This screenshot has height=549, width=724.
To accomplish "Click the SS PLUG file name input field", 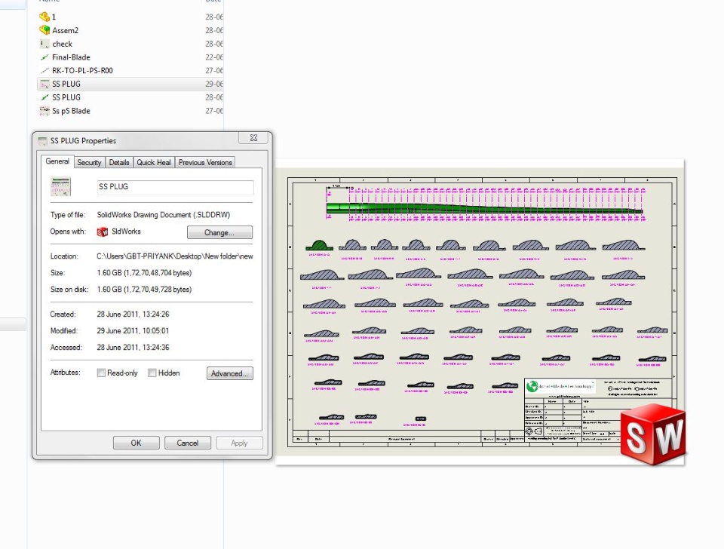I will click(176, 187).
